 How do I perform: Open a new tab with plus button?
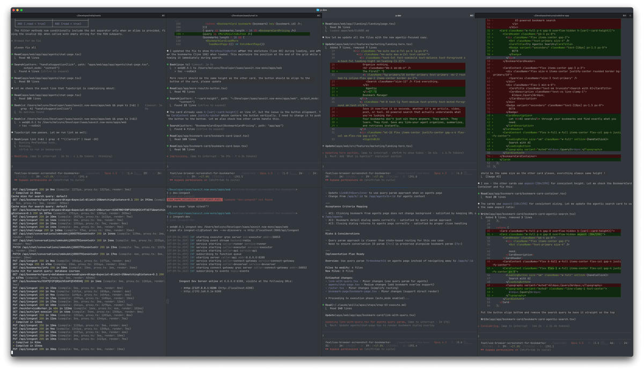[x=631, y=16]
